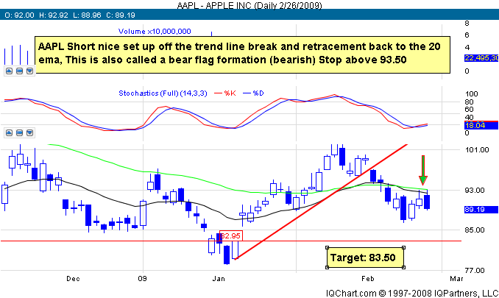The height and width of the screenshot is (298, 499).
Task: Move the Volume pane down with its arrow icon
Action: [x=29, y=71]
